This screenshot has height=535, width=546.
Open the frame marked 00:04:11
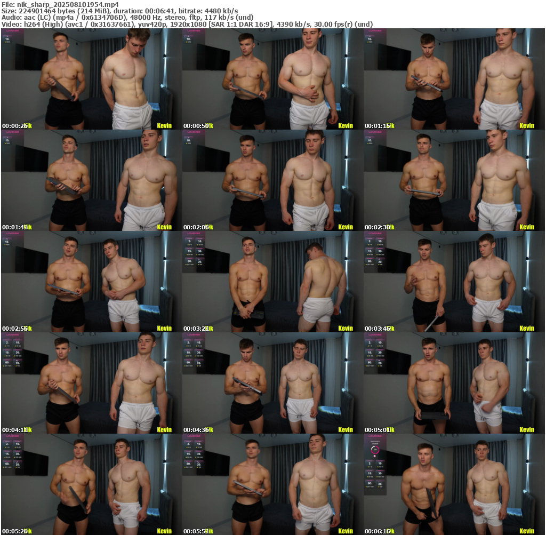[91, 383]
